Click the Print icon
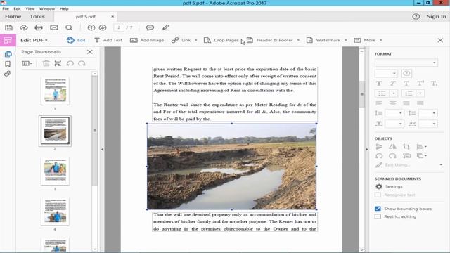This screenshot has width=450, height=253. click(39, 27)
